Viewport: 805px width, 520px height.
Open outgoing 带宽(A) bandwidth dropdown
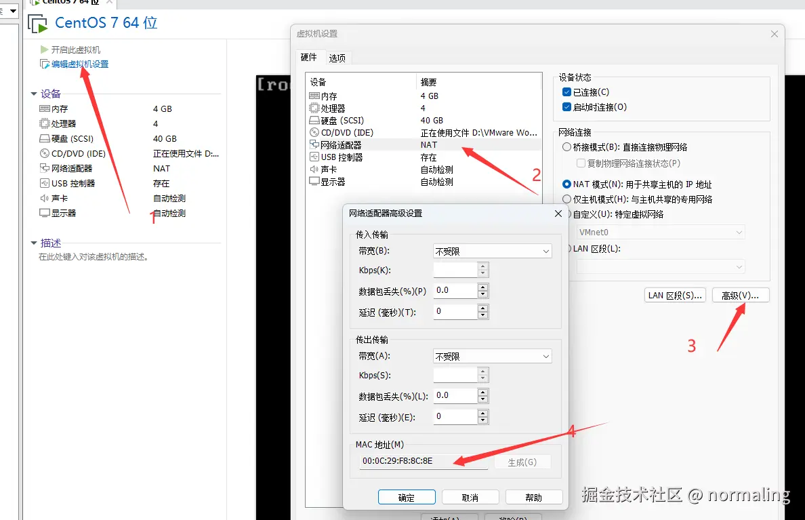(493, 356)
